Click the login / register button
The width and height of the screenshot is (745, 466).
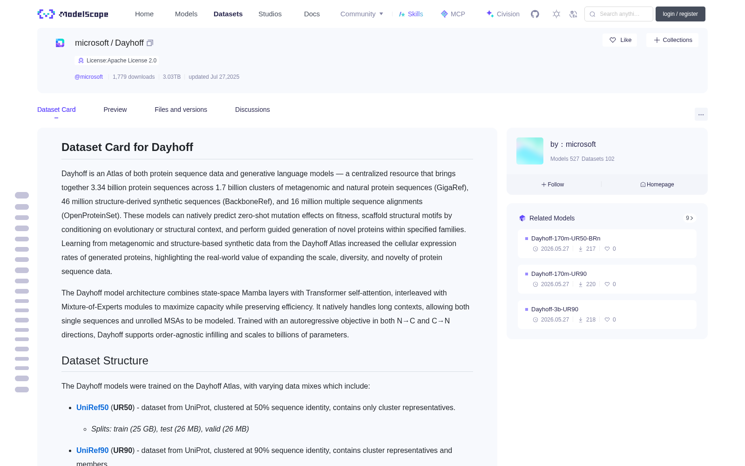coord(680,14)
